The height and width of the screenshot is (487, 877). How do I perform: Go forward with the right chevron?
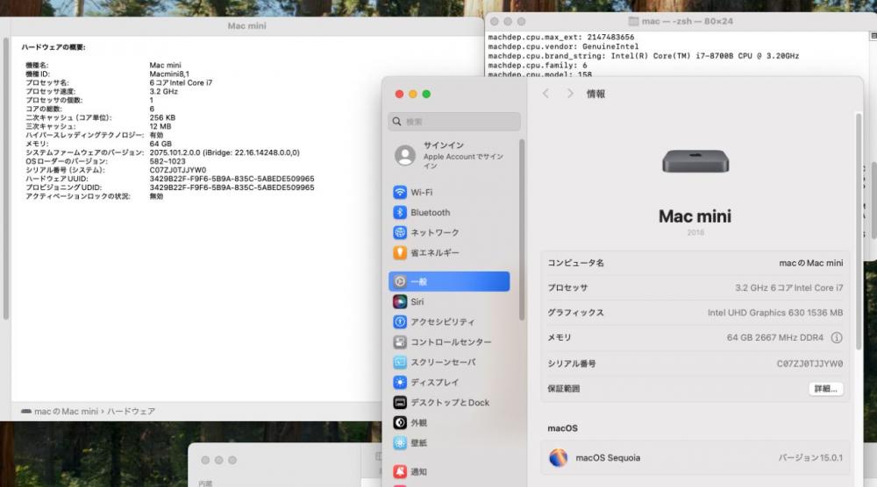click(569, 93)
